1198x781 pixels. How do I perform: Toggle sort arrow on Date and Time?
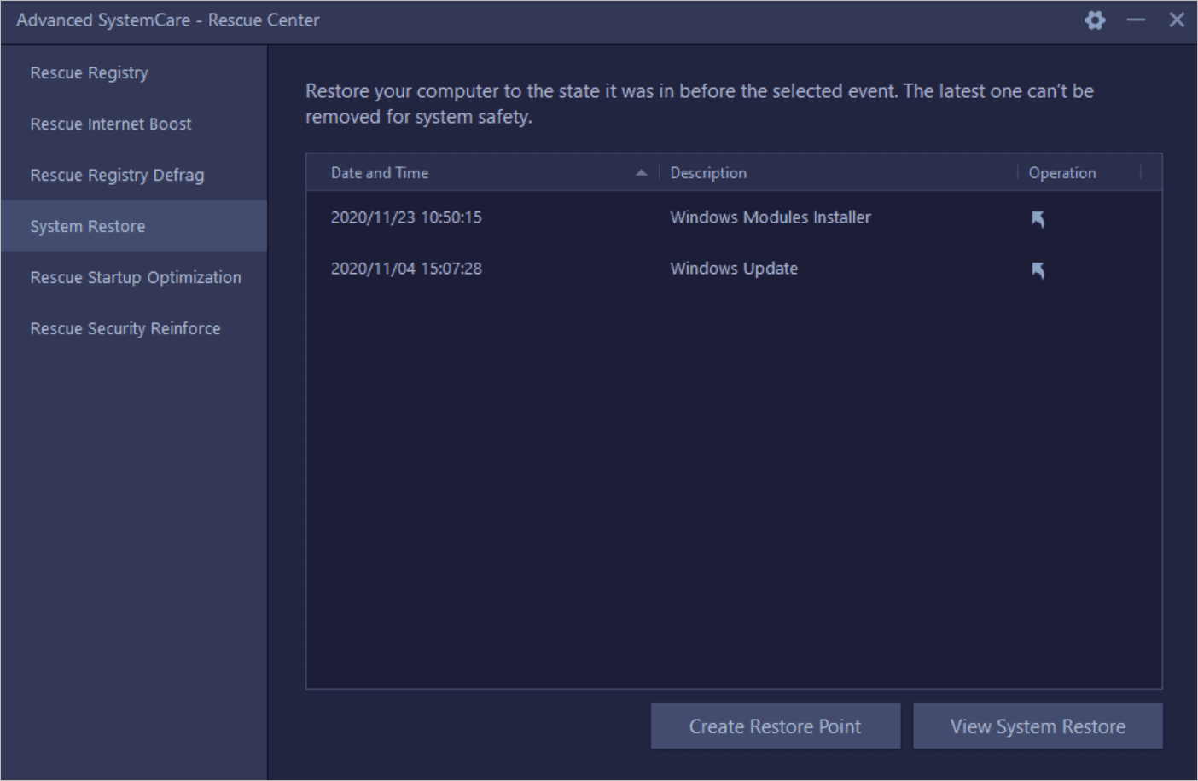pyautogui.click(x=641, y=173)
